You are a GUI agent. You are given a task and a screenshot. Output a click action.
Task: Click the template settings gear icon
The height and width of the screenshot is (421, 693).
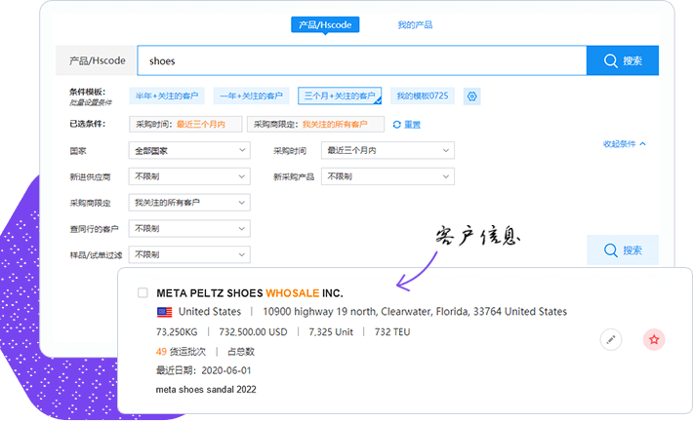pyautogui.click(x=472, y=96)
